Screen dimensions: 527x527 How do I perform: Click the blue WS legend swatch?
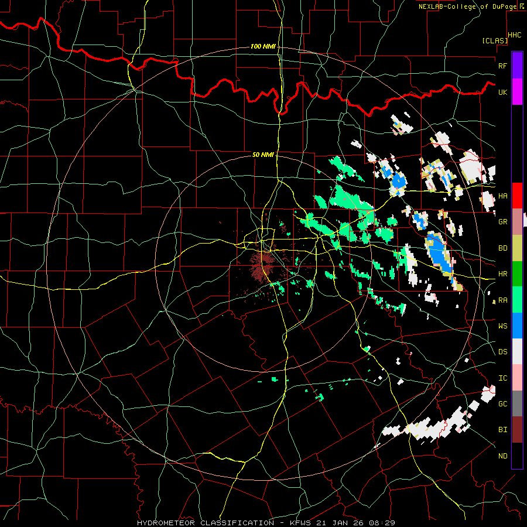[517, 326]
